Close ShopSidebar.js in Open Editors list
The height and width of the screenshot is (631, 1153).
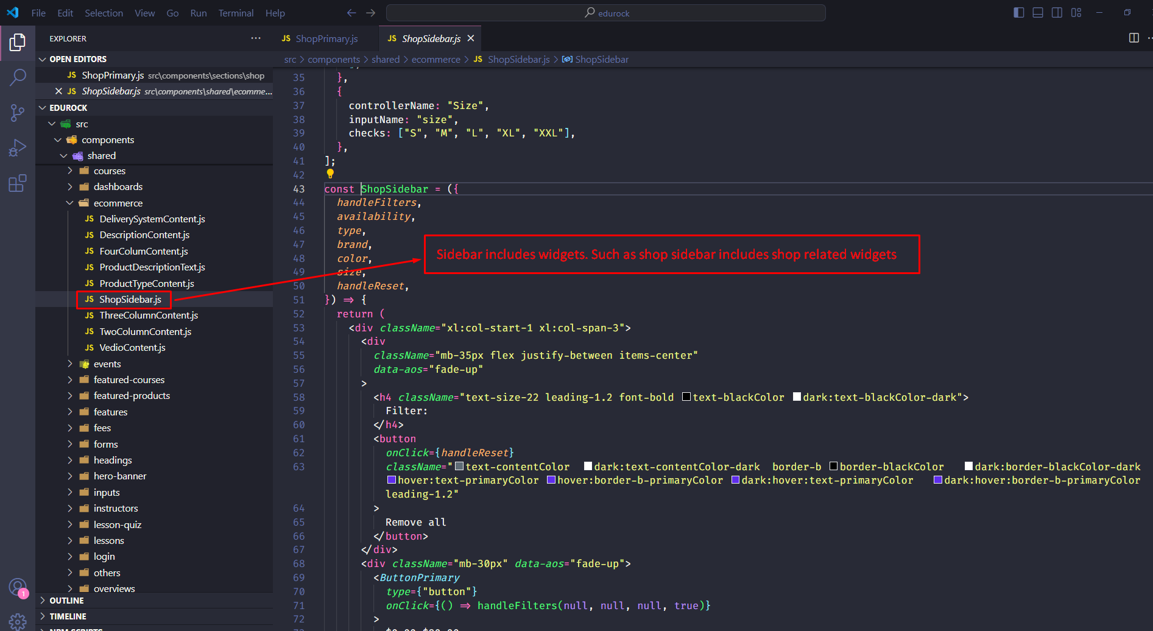(58, 91)
